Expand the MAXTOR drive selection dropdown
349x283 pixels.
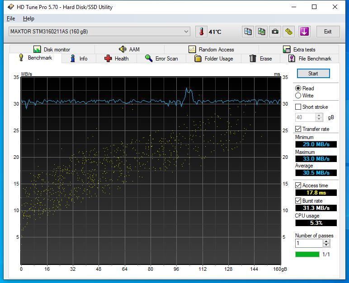[186, 32]
